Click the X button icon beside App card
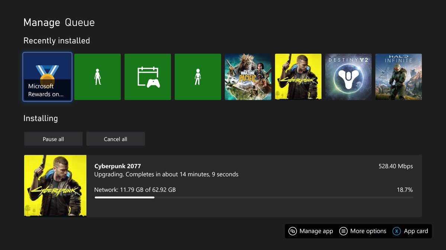The width and height of the screenshot is (446, 250). click(397, 231)
